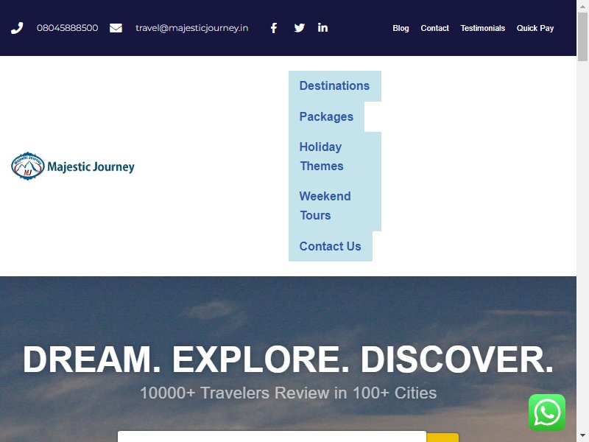Call phone number 08045888500

point(67,28)
